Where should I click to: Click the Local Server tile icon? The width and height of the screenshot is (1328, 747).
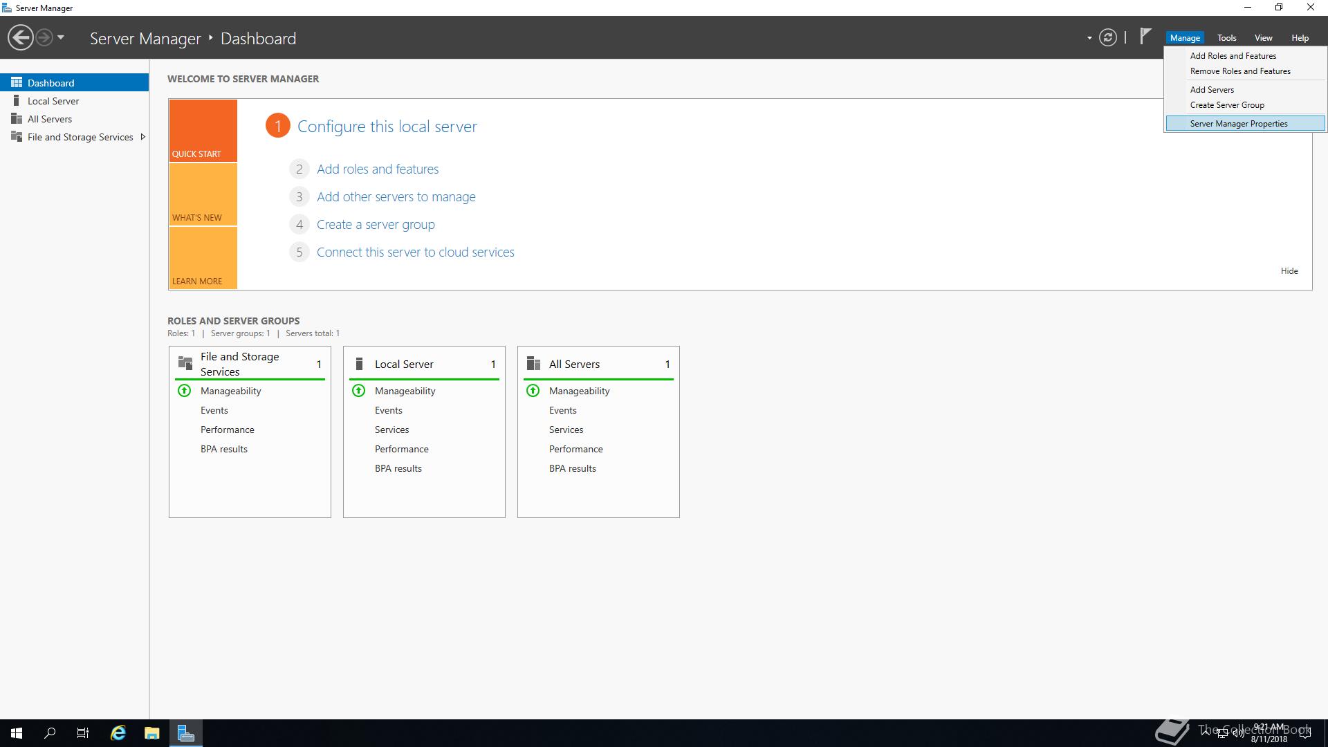359,363
